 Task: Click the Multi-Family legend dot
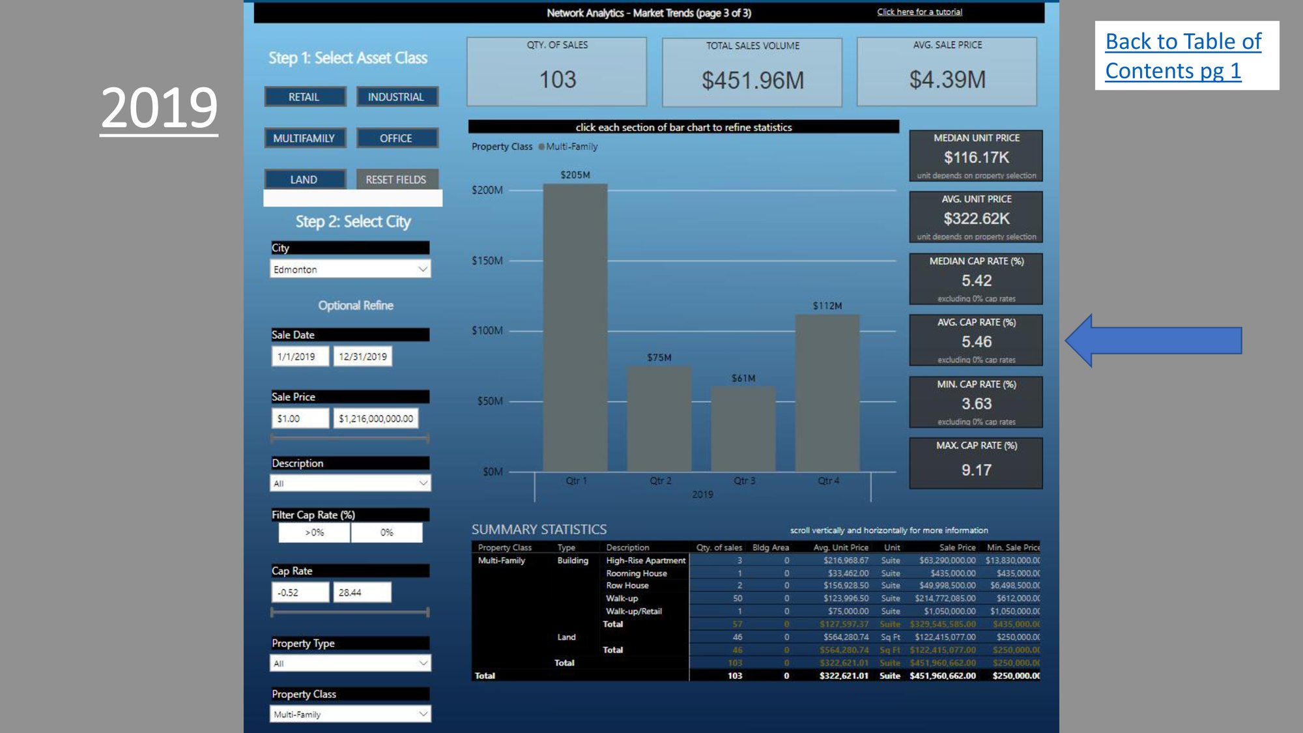(x=541, y=147)
